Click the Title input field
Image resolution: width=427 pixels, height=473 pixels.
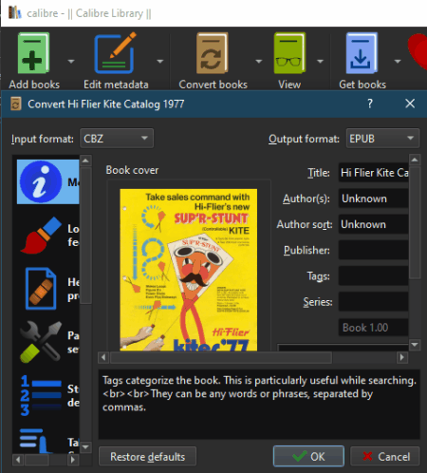pos(374,173)
